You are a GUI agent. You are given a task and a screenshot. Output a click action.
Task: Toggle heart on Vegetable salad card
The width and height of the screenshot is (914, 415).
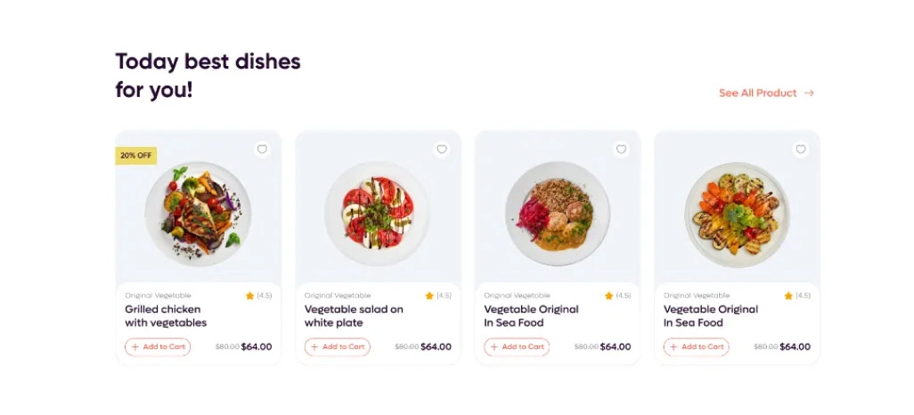(x=442, y=150)
